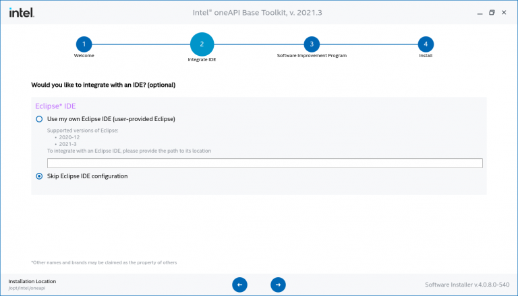This screenshot has height=296, width=518.
Task: Minimize the installer window
Action: (x=477, y=12)
